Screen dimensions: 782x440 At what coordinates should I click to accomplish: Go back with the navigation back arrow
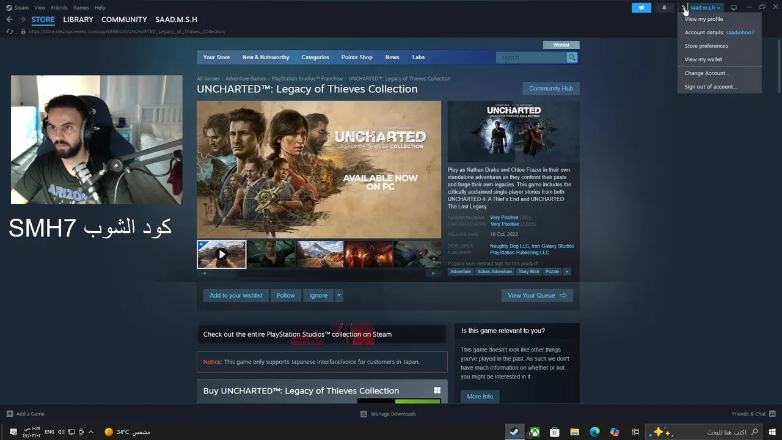(x=9, y=20)
